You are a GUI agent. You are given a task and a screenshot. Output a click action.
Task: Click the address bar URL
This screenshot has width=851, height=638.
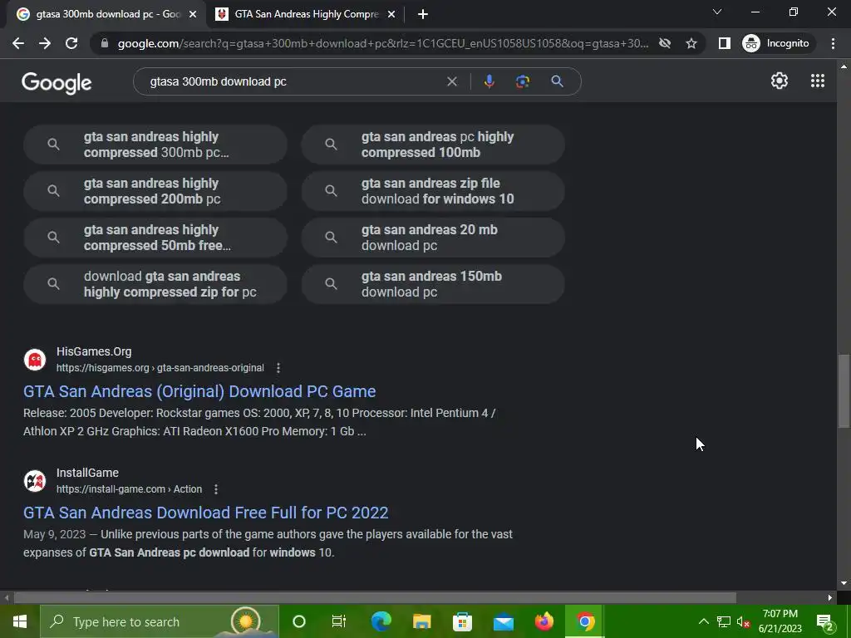coord(382,43)
